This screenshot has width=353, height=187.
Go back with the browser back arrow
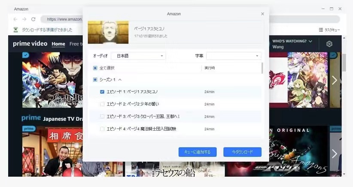point(15,19)
